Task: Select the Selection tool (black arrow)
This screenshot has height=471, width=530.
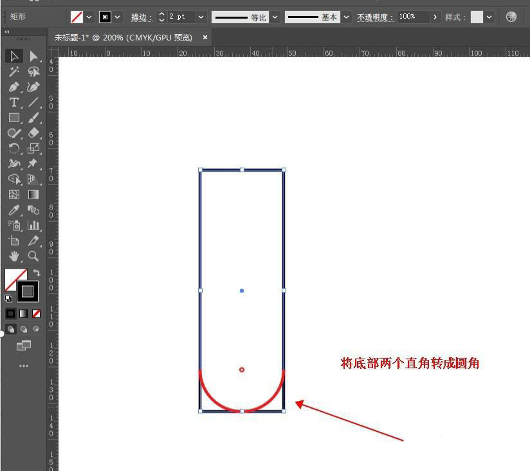Action: pos(14,56)
